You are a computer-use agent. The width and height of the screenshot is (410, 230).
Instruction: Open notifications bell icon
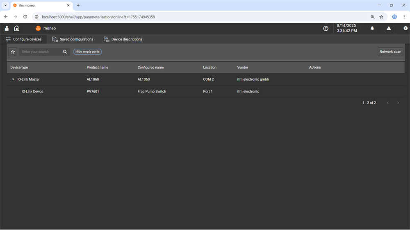(x=372, y=28)
